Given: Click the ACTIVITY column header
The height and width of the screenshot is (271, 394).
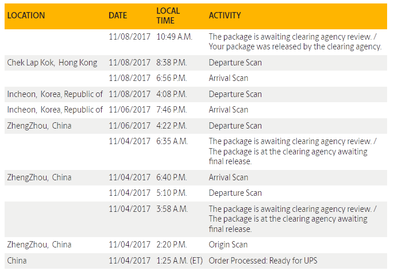Looking at the screenshot, I should coord(225,16).
